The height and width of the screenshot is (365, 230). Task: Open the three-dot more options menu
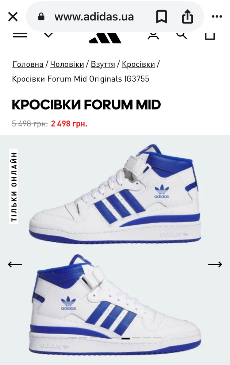(x=217, y=17)
